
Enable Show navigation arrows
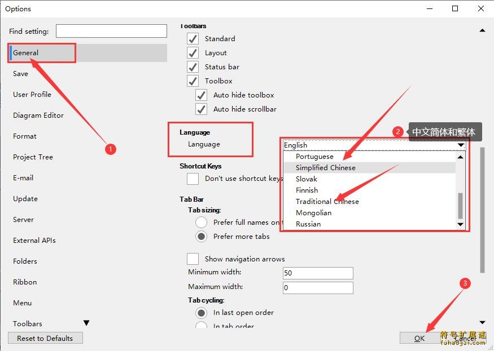pyautogui.click(x=193, y=259)
